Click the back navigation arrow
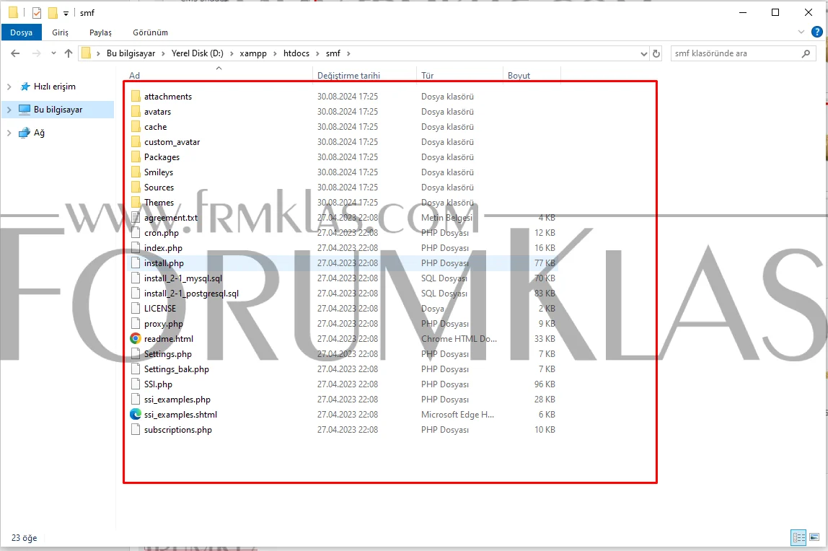Viewport: 828px width, 551px height. coord(14,53)
